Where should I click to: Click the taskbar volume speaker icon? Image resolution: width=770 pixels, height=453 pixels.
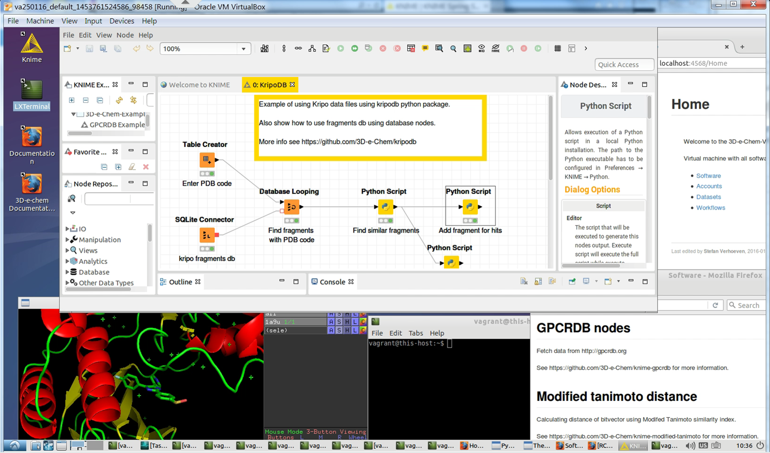(x=690, y=446)
